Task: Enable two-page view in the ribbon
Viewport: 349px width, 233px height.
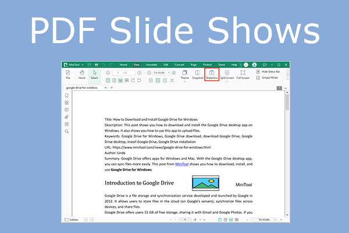Action: click(114, 80)
